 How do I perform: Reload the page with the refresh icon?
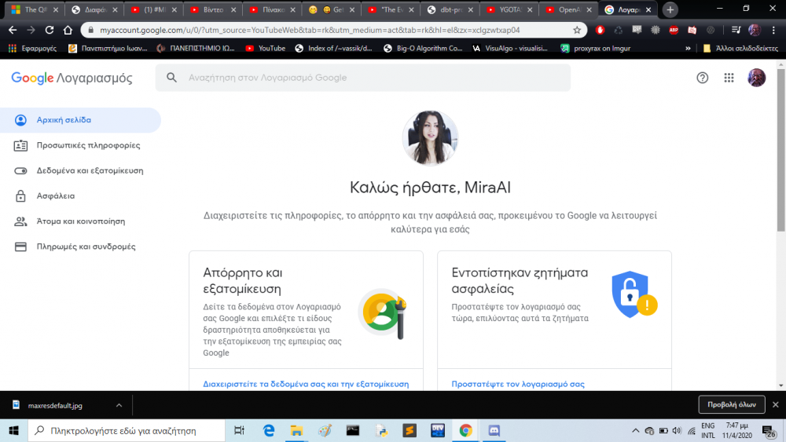50,30
